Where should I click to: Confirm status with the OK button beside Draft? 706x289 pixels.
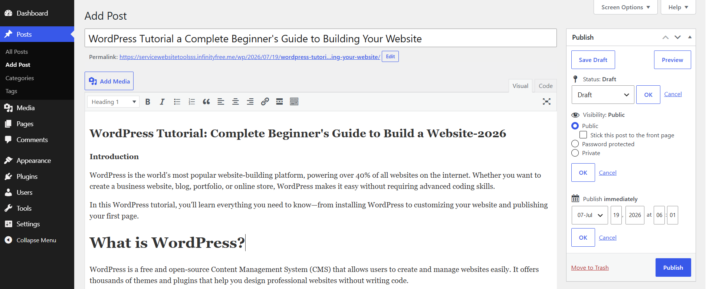(648, 95)
